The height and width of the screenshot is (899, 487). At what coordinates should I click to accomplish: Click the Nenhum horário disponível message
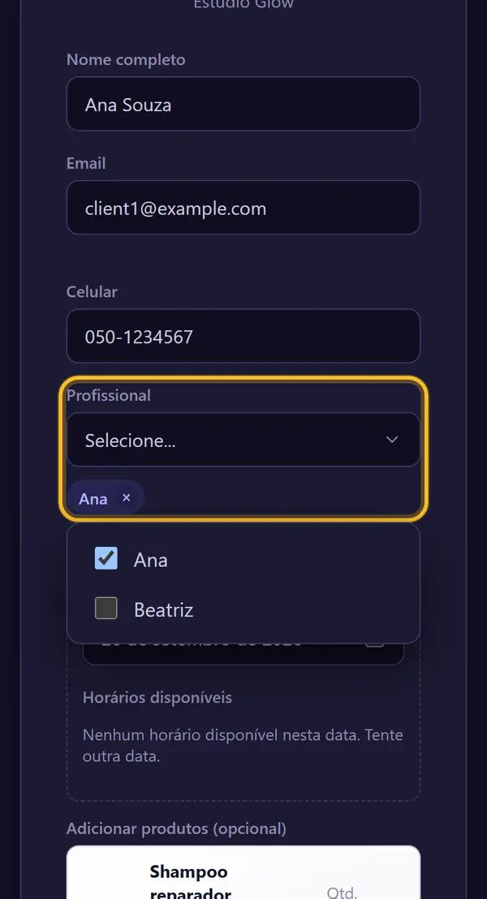pyautogui.click(x=243, y=746)
